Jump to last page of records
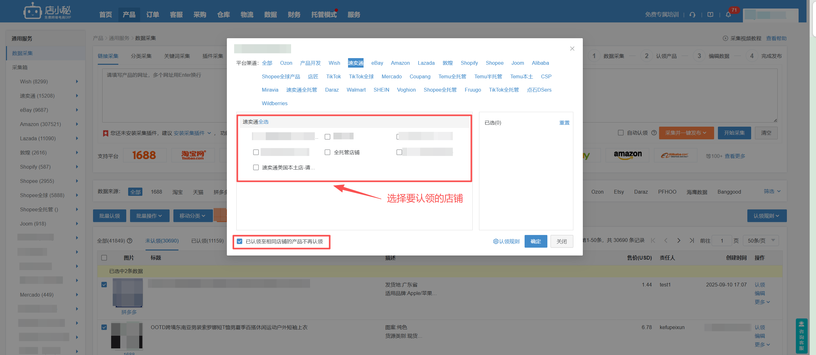 pos(692,241)
